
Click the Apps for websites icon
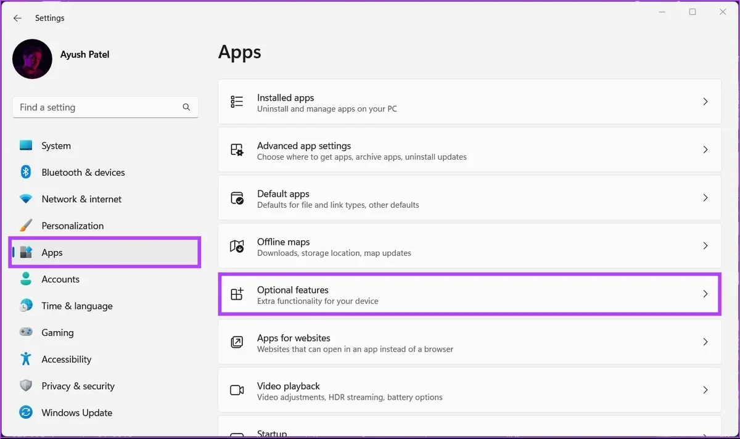pyautogui.click(x=237, y=342)
